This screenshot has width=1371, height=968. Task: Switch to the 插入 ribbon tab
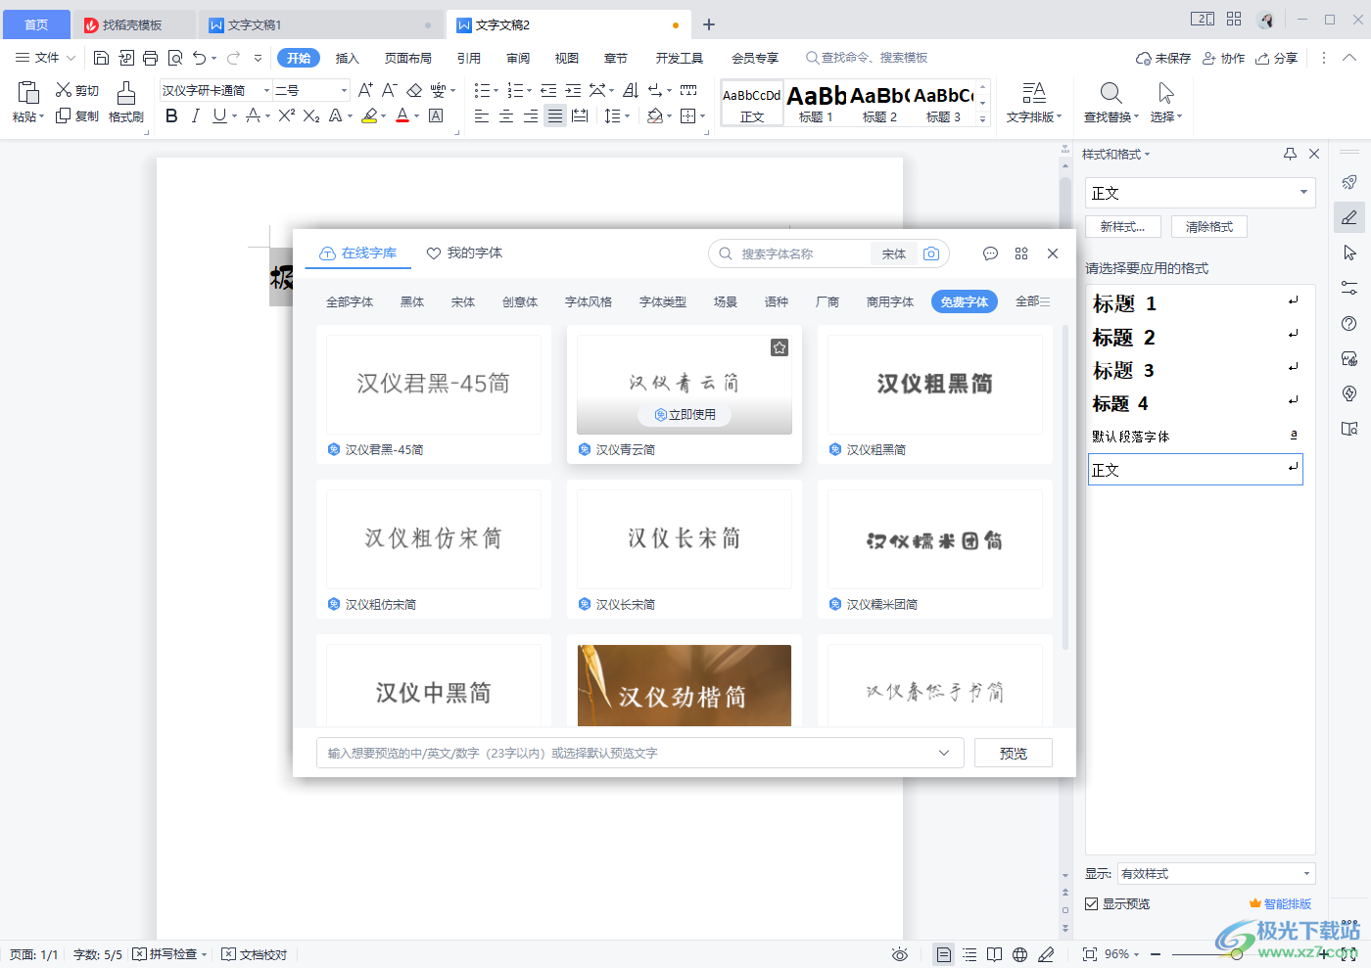[x=348, y=58]
